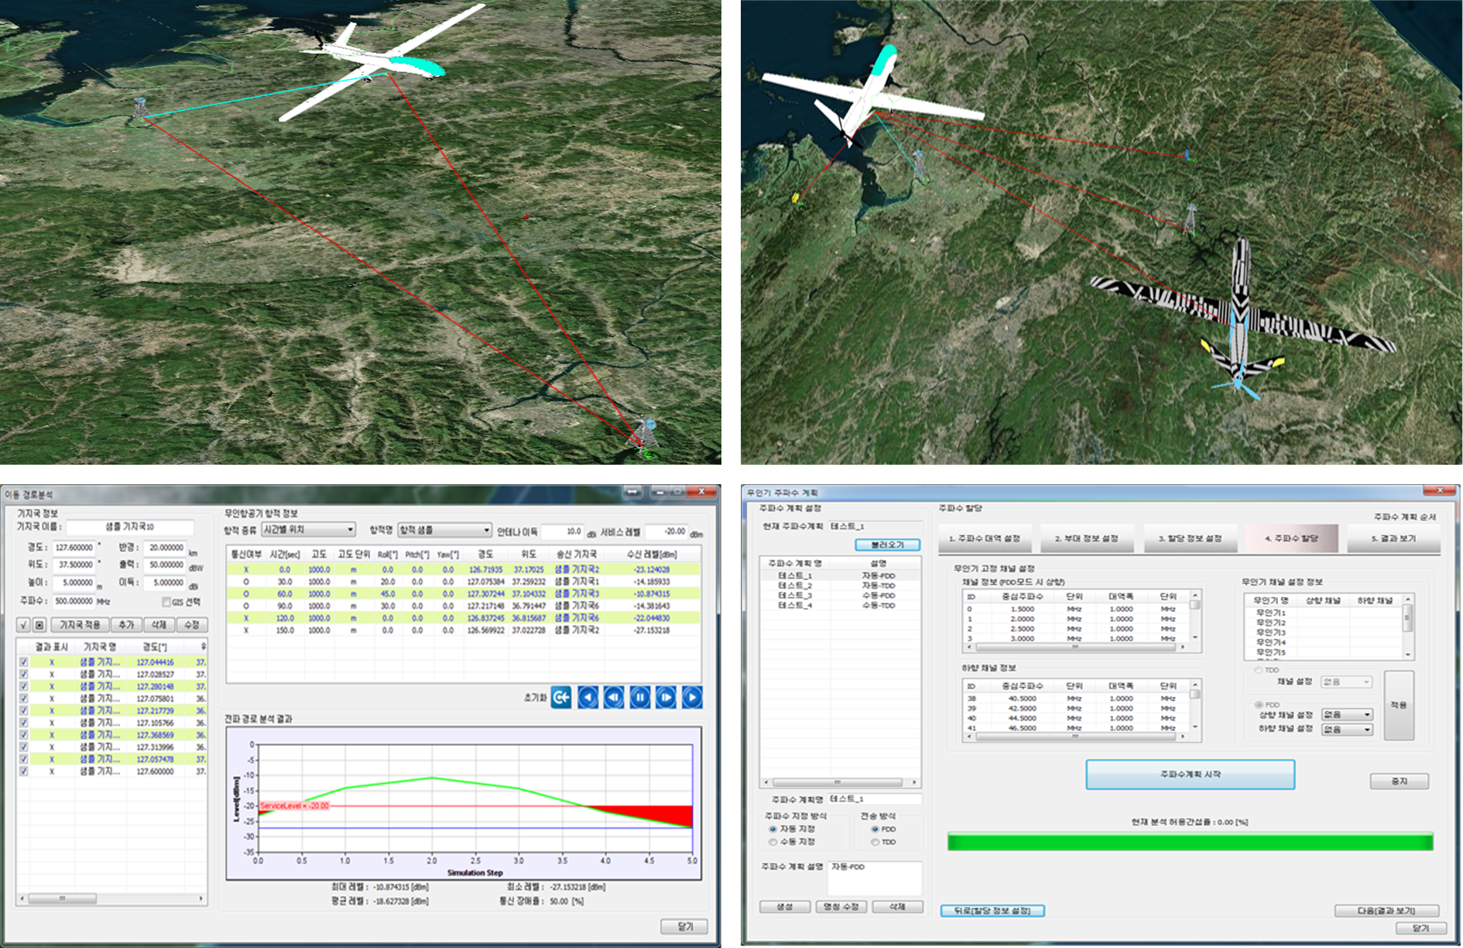Click the green analysis progress bar

coord(1190,842)
